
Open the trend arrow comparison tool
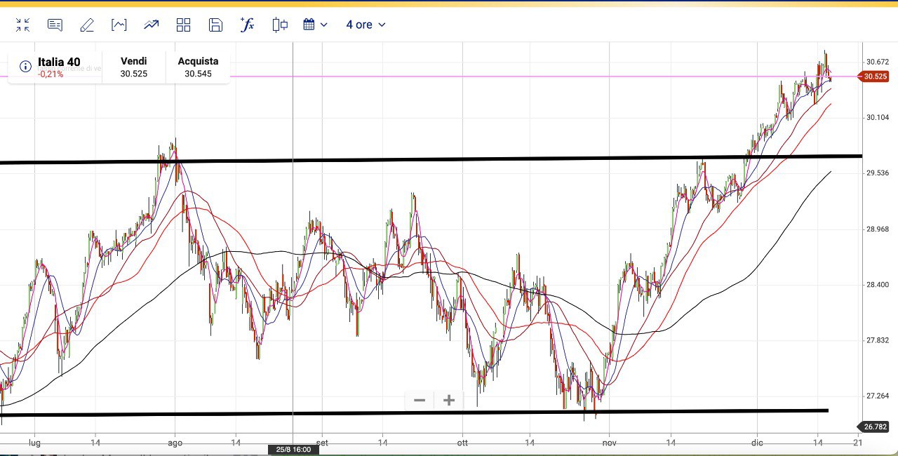coord(152,25)
